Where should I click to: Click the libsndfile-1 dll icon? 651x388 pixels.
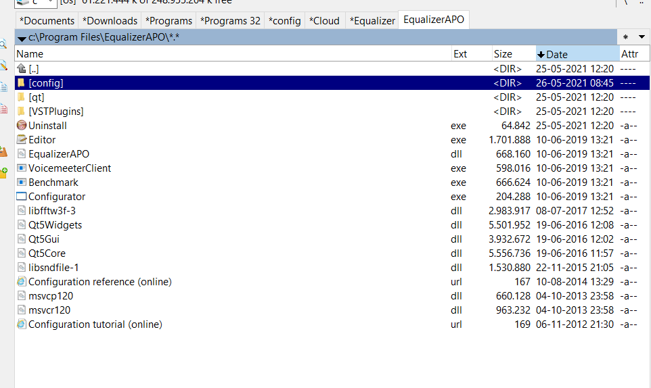click(22, 268)
